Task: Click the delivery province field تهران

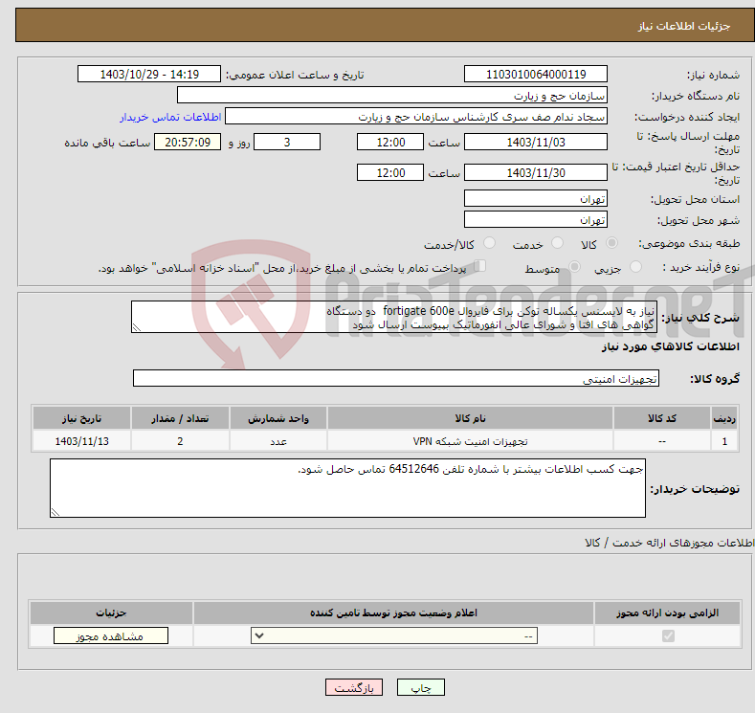Action: pyautogui.click(x=536, y=198)
